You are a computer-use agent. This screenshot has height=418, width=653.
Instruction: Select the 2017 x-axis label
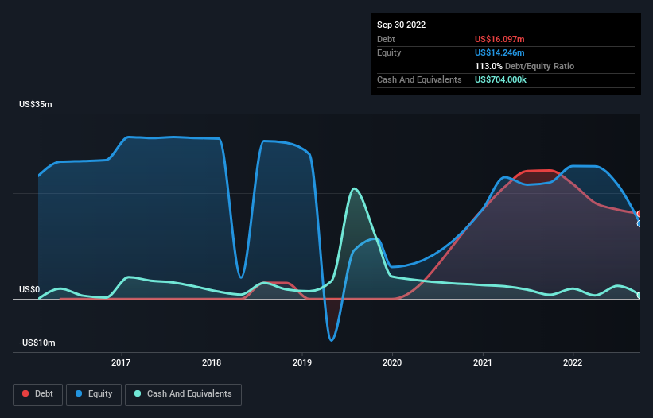[x=121, y=362]
